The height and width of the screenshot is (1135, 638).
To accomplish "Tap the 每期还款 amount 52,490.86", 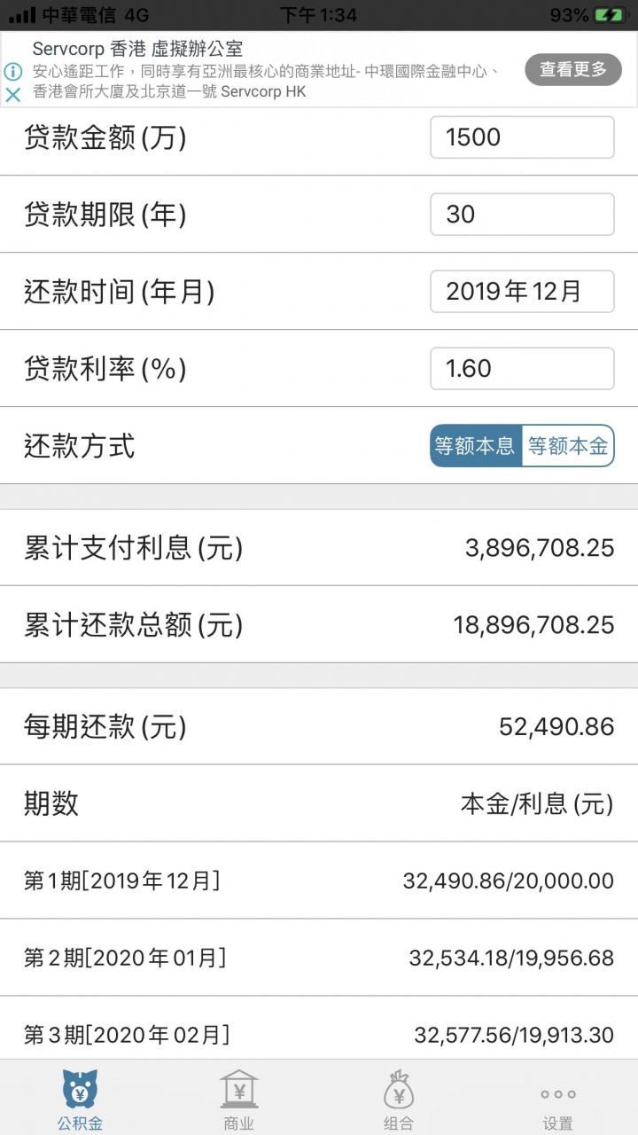I will (x=556, y=727).
